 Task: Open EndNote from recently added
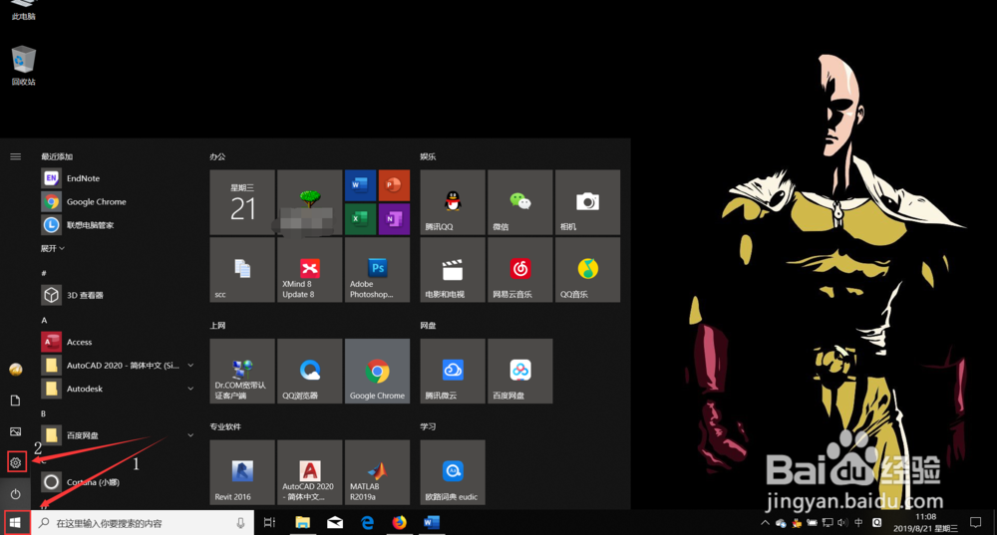pos(118,178)
